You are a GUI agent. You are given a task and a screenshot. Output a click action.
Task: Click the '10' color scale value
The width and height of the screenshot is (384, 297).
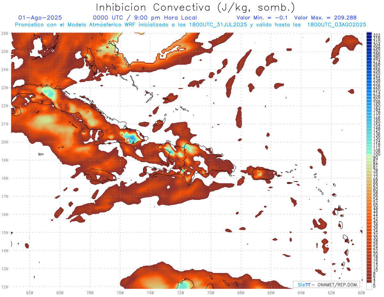(376, 270)
